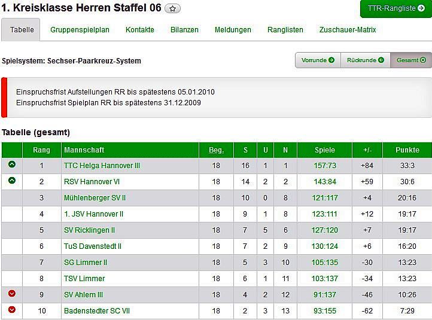The image size is (432, 320).
Task: Open the Kontakte tab
Action: coord(140,30)
